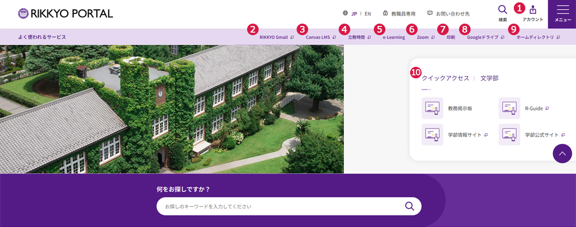Click the round scroll-to-top arrow button
Screen dimensions: 576x227
tap(562, 153)
